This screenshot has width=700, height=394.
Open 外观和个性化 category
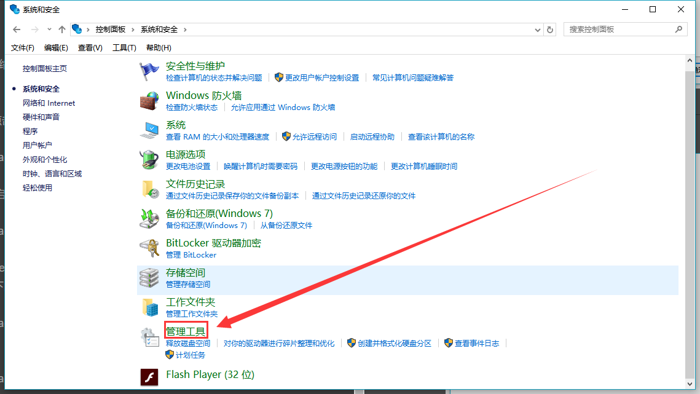click(x=45, y=160)
